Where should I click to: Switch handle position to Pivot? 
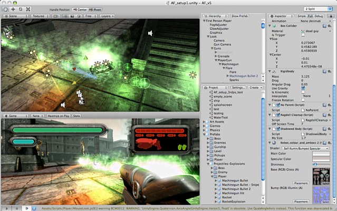pos(95,9)
